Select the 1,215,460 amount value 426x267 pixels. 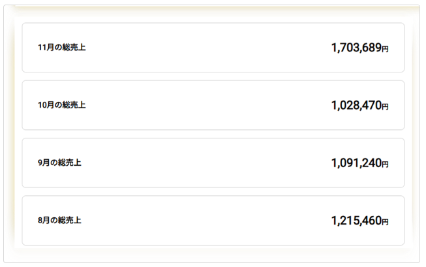pyautogui.click(x=356, y=220)
